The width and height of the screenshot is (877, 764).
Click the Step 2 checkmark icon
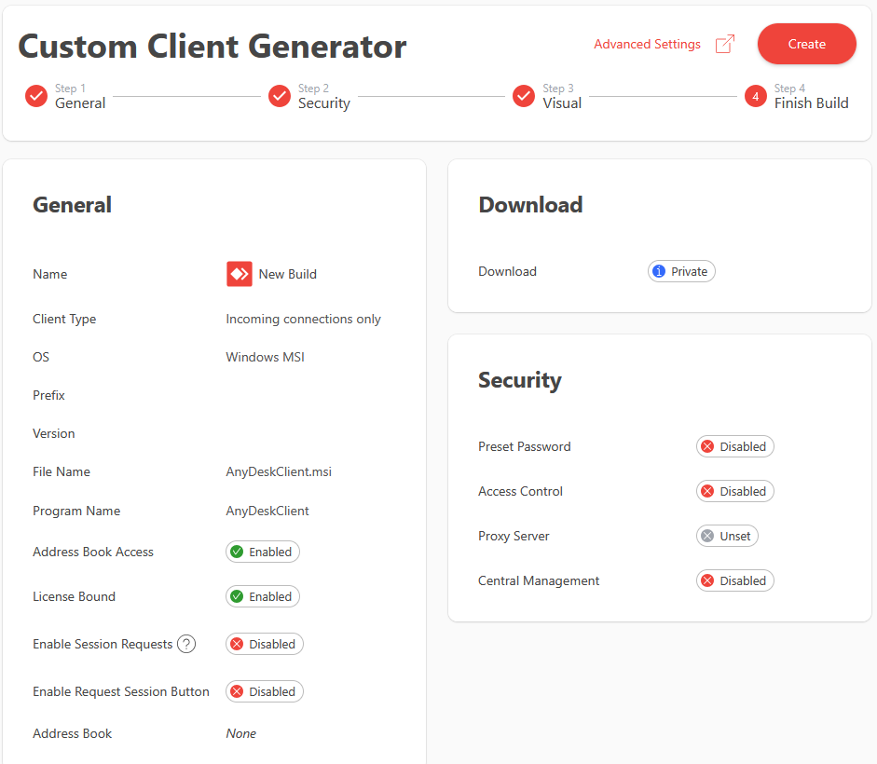[x=280, y=96]
